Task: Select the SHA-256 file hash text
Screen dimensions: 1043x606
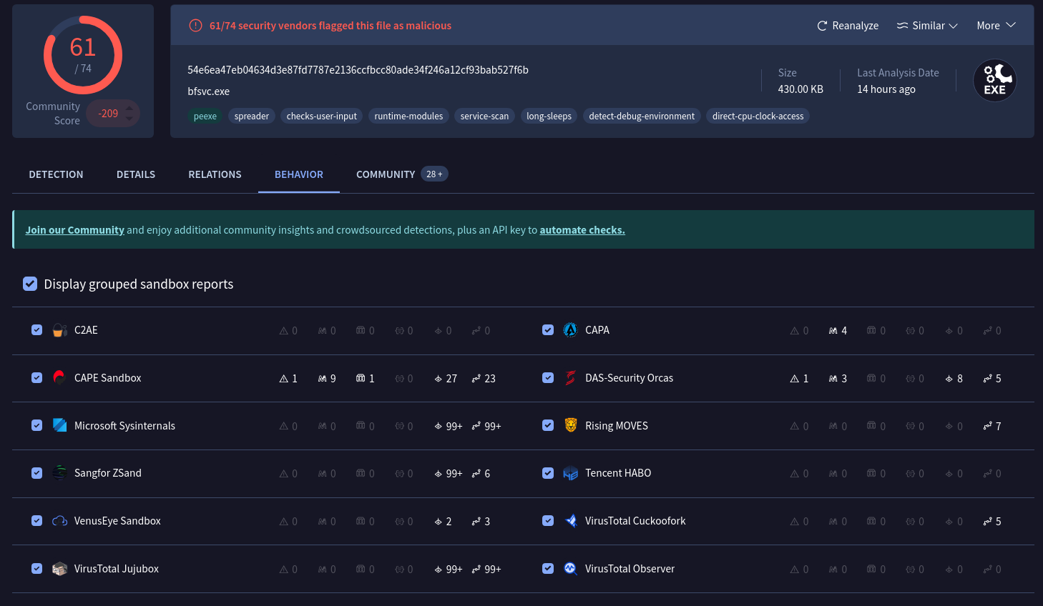Action: [358, 70]
